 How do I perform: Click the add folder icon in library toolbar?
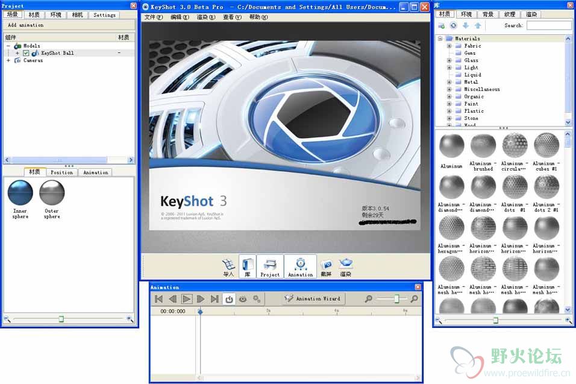click(x=442, y=26)
